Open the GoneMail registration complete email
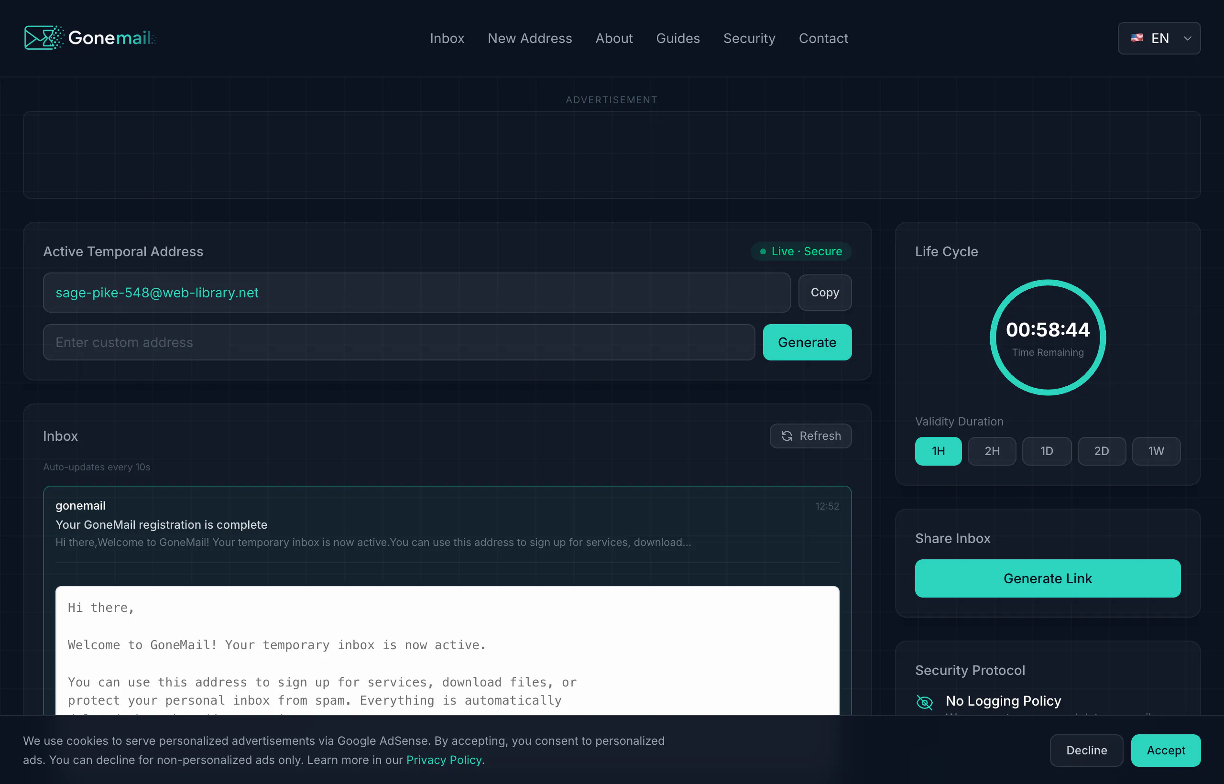 [x=447, y=524]
